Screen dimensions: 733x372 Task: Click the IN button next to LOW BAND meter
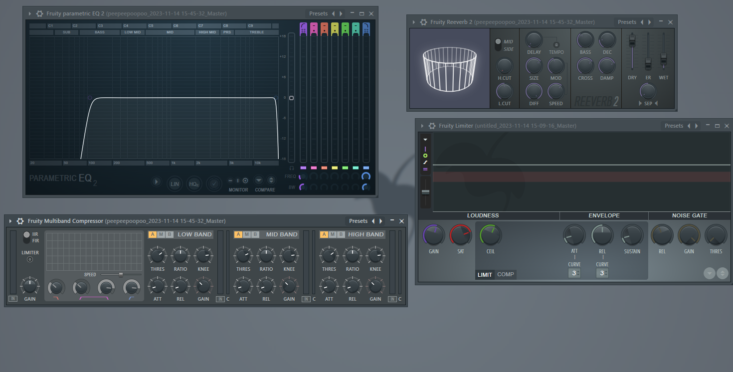coord(220,299)
